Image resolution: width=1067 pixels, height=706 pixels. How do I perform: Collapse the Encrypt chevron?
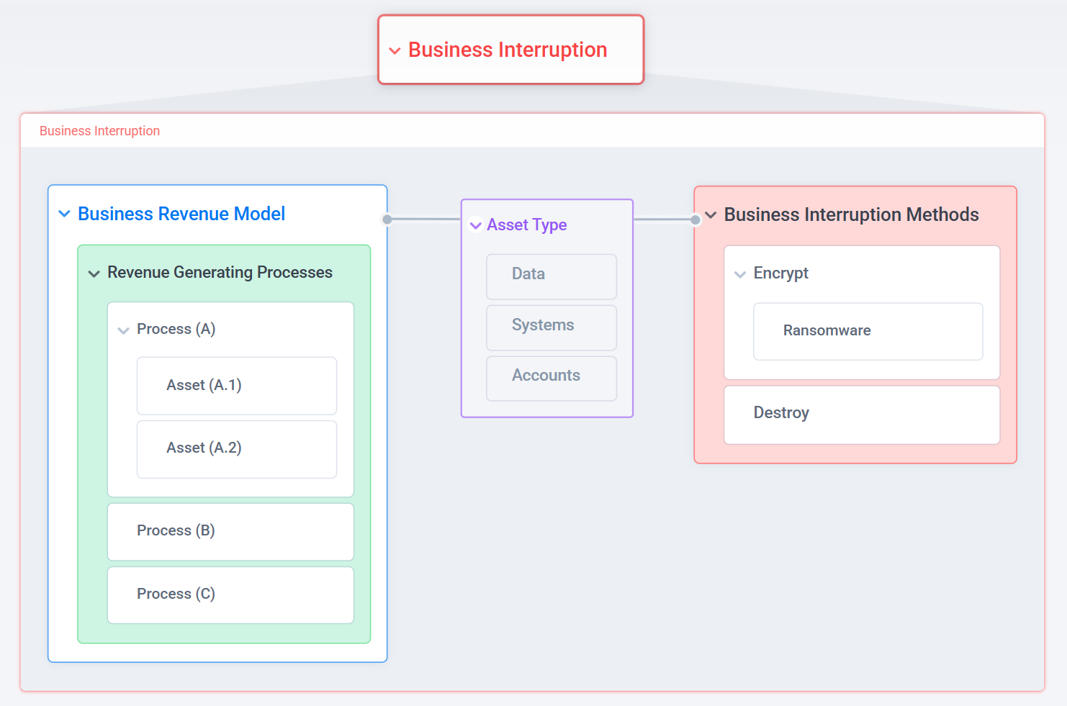point(740,274)
